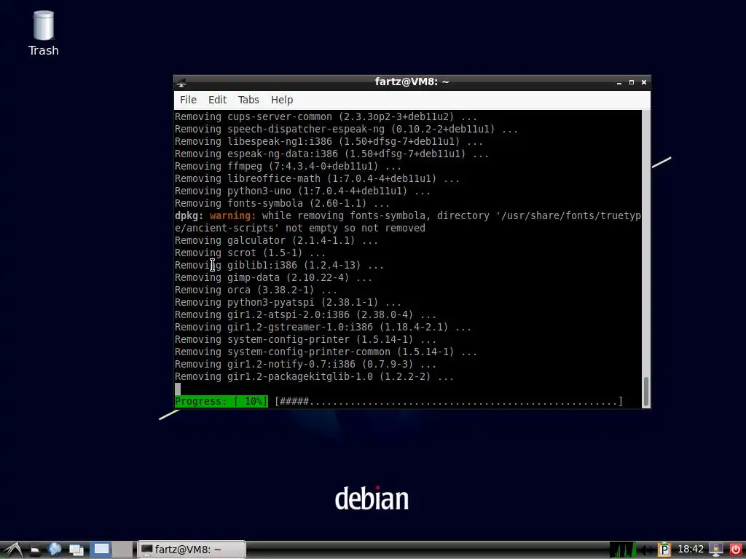
Task: Click the network status arrows icon
Action: coord(647,550)
